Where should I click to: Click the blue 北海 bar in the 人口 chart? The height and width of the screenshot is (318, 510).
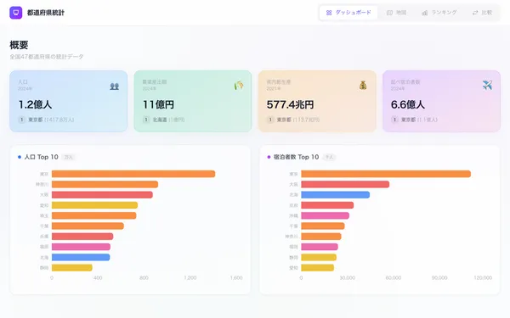(81, 257)
